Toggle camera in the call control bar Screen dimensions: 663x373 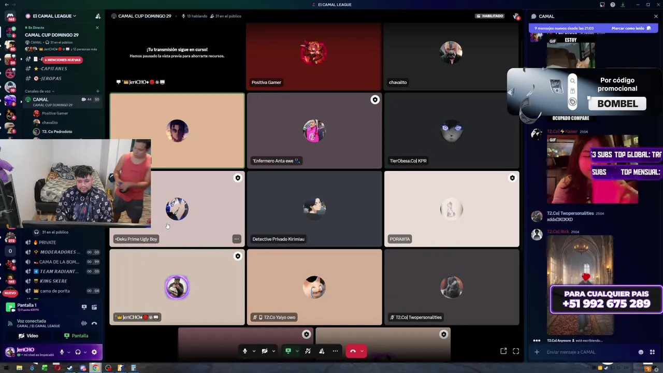265,351
